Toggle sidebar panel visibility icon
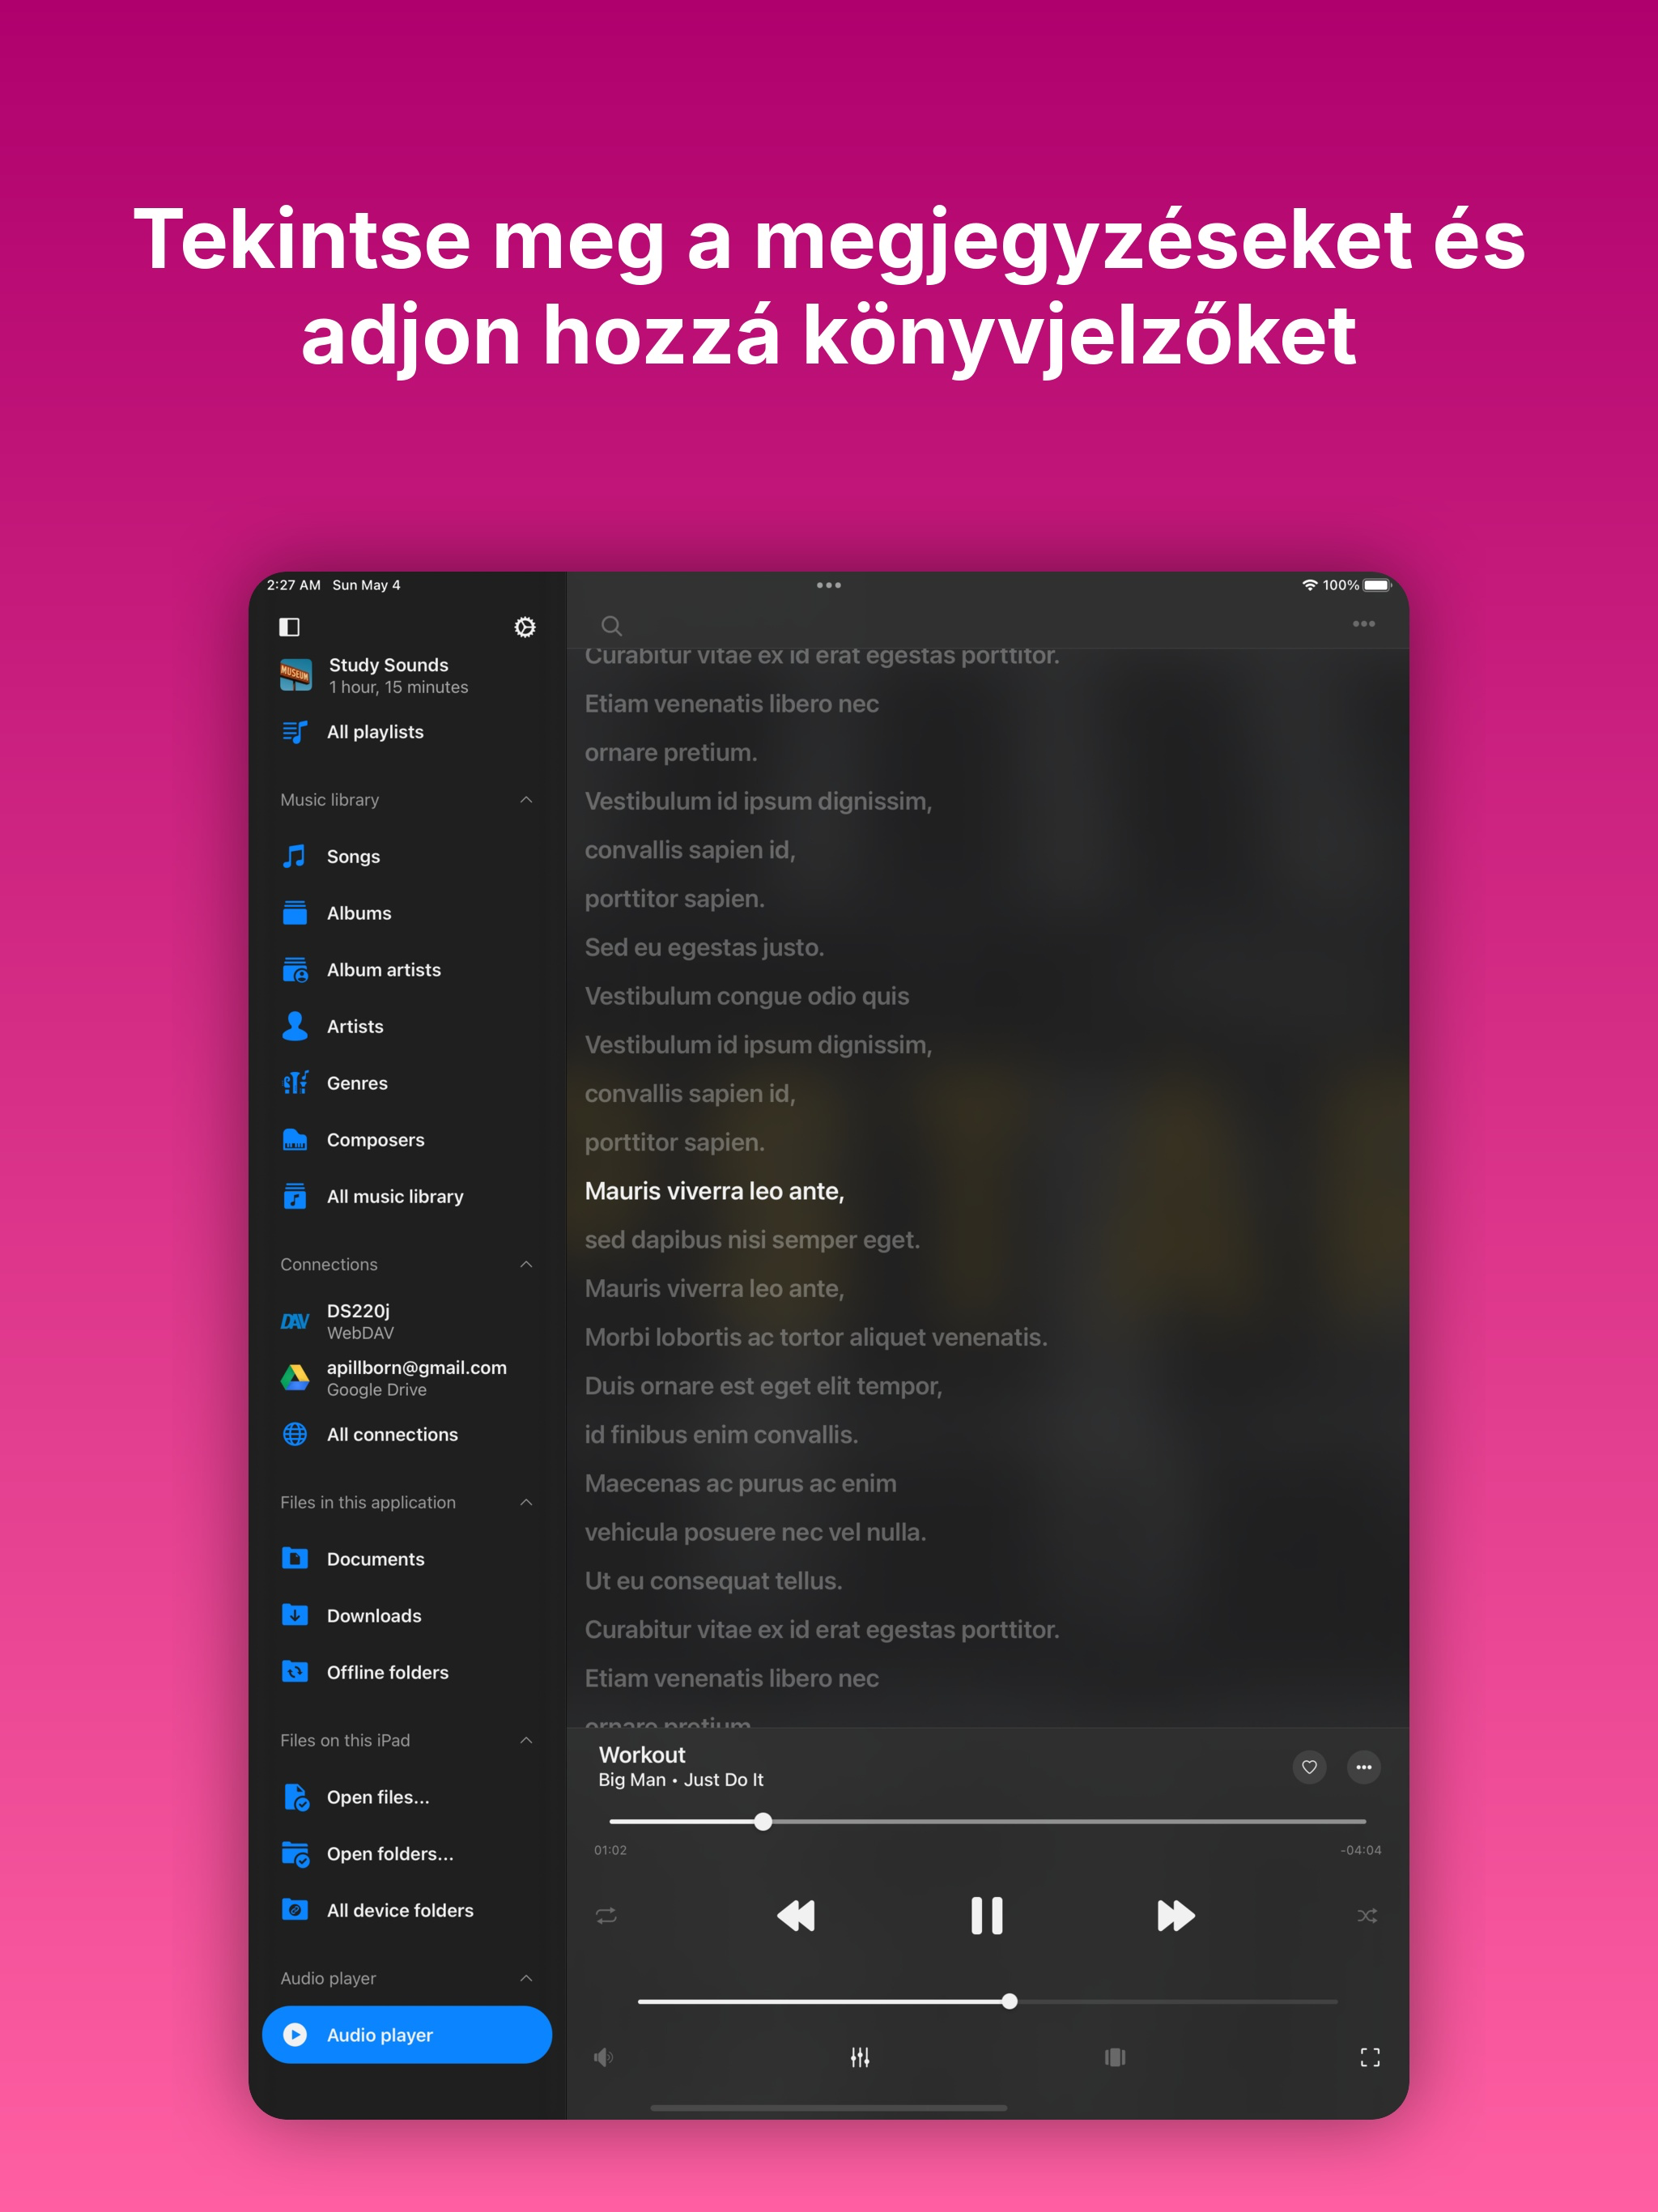Screen dimensions: 1658x2212 click(289, 627)
